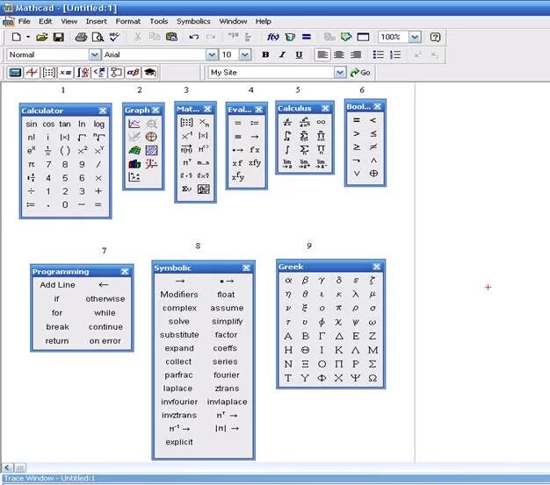Open the Insert menu

pyautogui.click(x=96, y=21)
